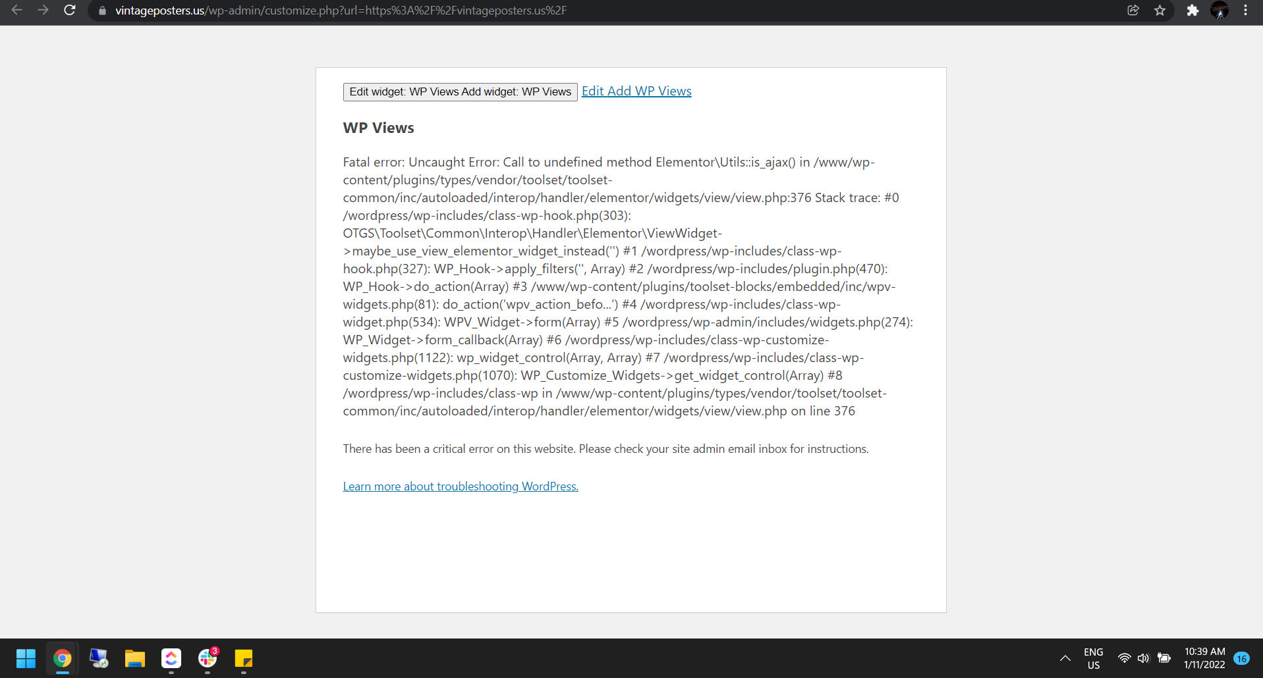Go back with the browser back arrow
This screenshot has height=678, width=1263.
pyautogui.click(x=17, y=11)
